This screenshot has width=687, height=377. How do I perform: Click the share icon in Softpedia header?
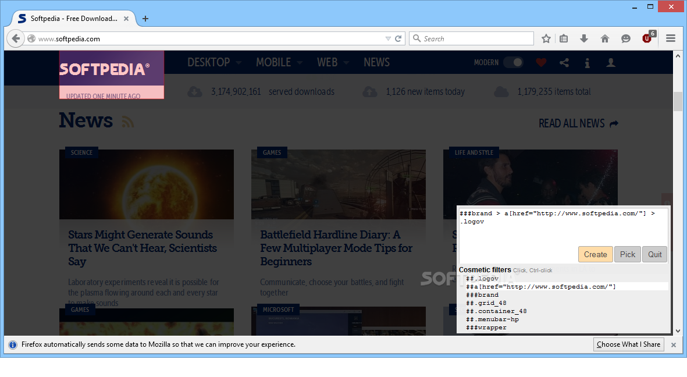pos(564,63)
